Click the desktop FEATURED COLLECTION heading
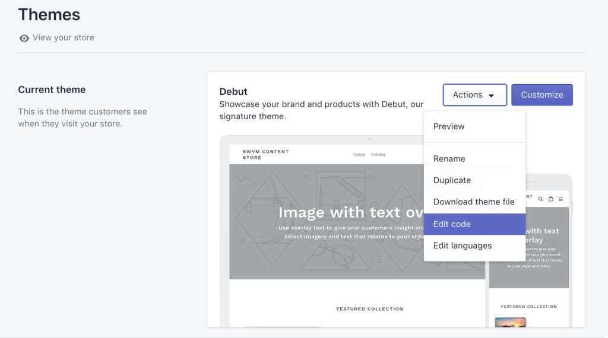The width and height of the screenshot is (608, 338). (369, 309)
